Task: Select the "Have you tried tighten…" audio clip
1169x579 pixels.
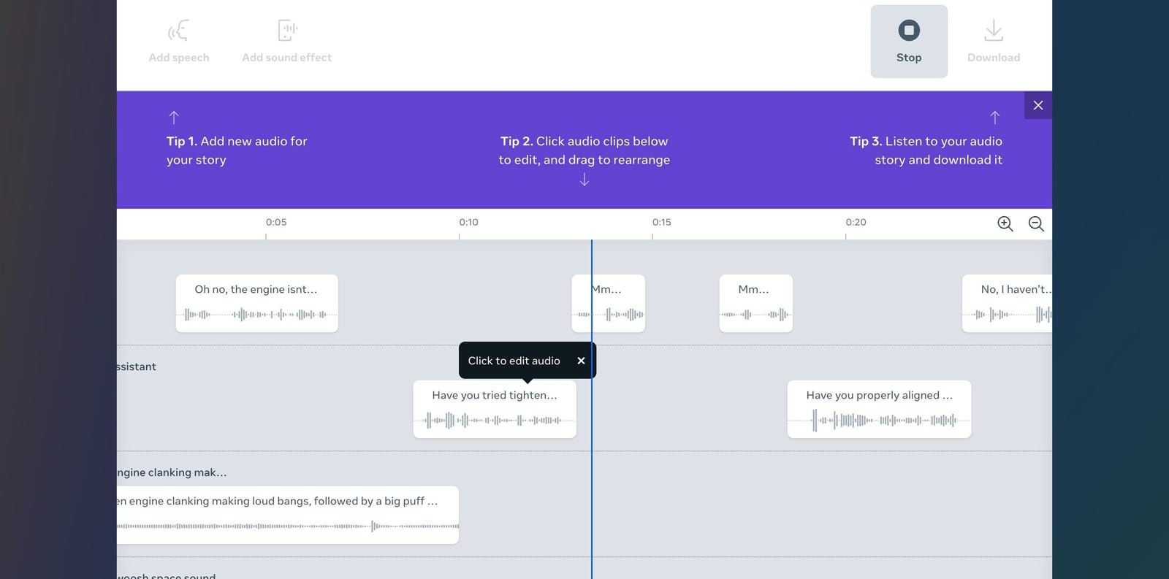Action: [495, 409]
